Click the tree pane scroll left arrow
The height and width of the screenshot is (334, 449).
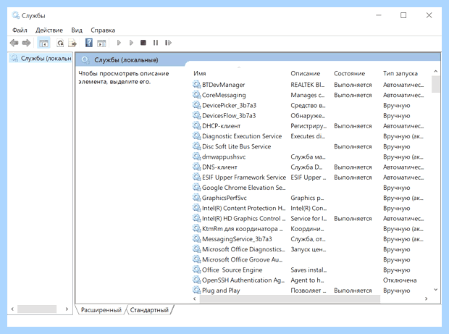coord(12,309)
